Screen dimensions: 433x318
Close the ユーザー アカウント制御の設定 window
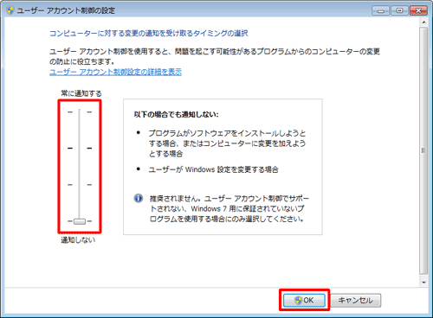418,10
